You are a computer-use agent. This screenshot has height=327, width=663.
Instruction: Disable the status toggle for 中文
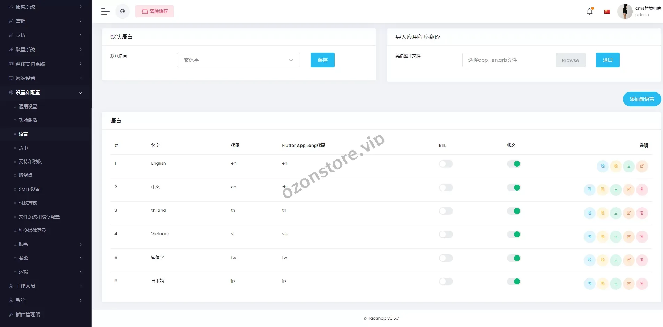[514, 187]
